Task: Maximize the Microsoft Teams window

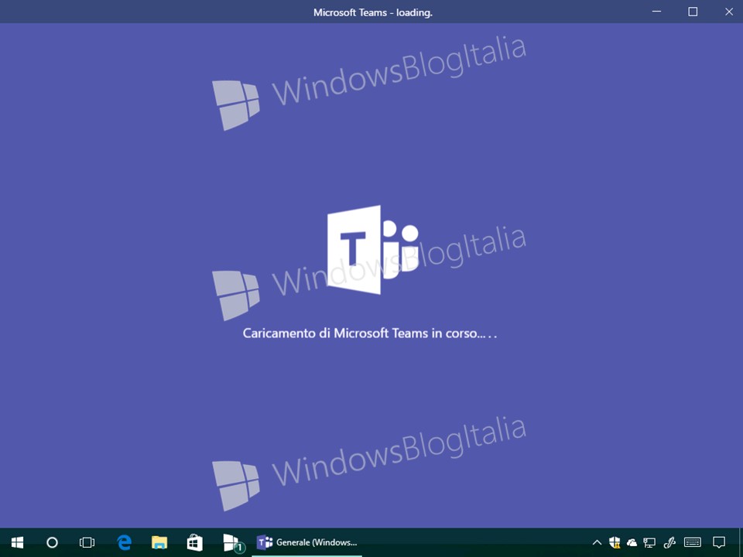Action: pyautogui.click(x=693, y=12)
